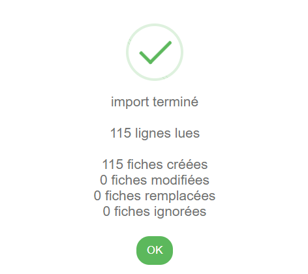Click the '0 fiches remplacées' result line
Image resolution: width=308 pixels, height=274 pixels.
tap(155, 196)
